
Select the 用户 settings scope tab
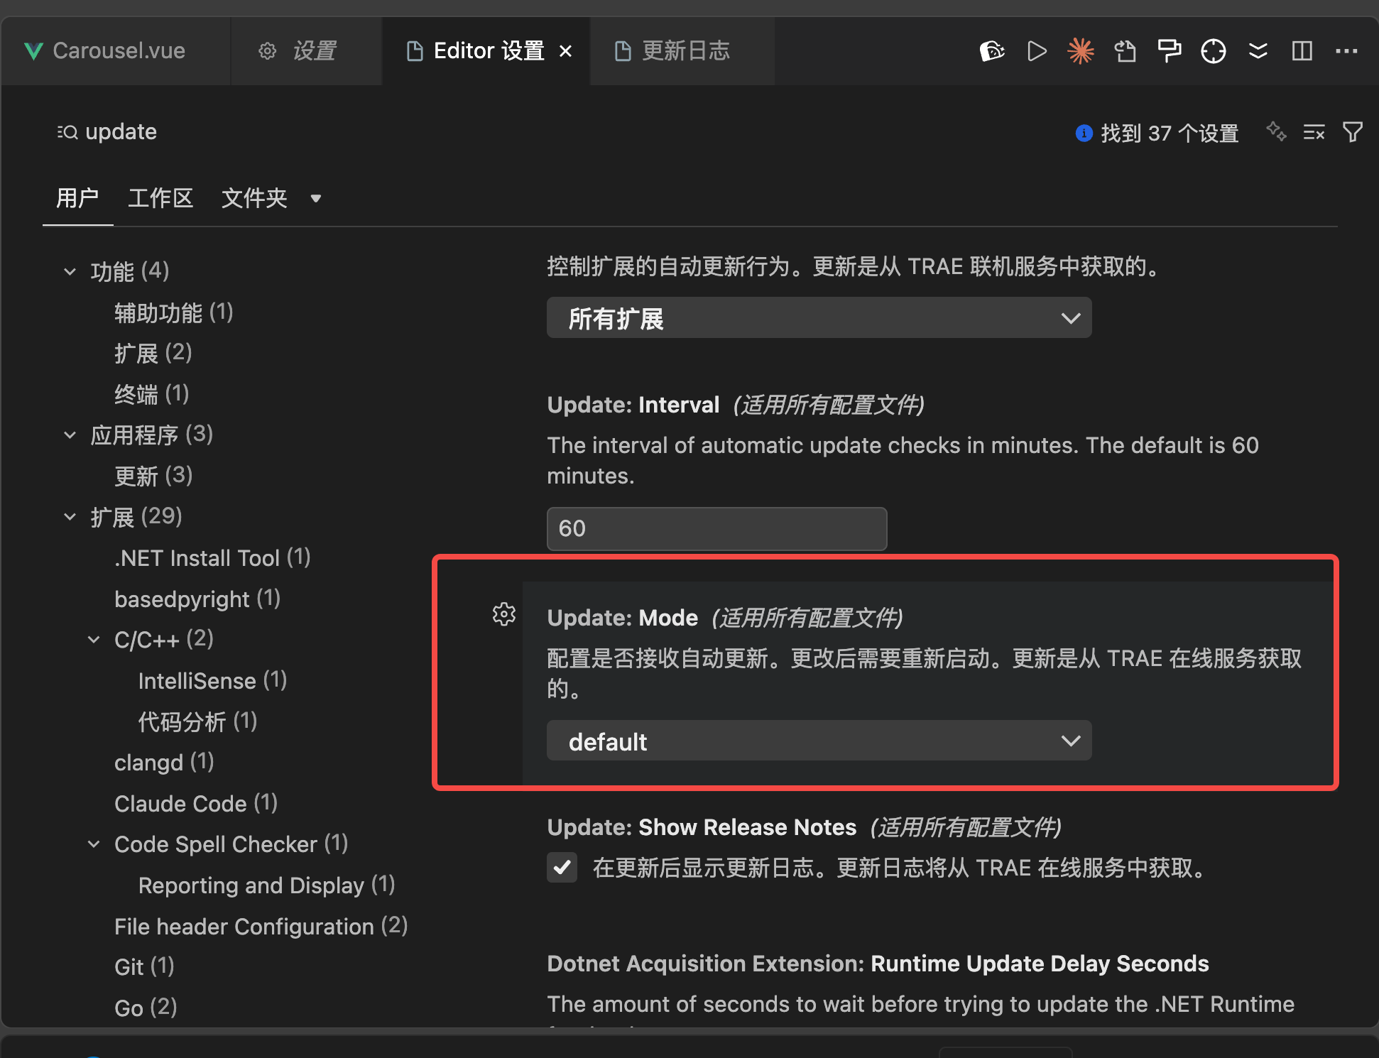tap(77, 198)
